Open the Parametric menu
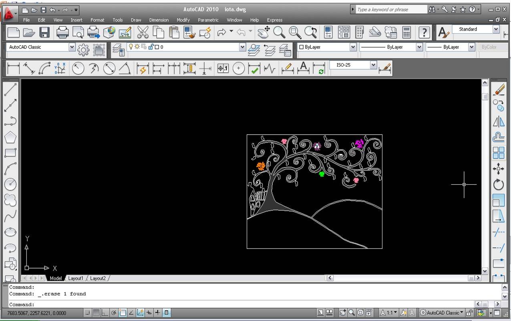 (x=208, y=20)
